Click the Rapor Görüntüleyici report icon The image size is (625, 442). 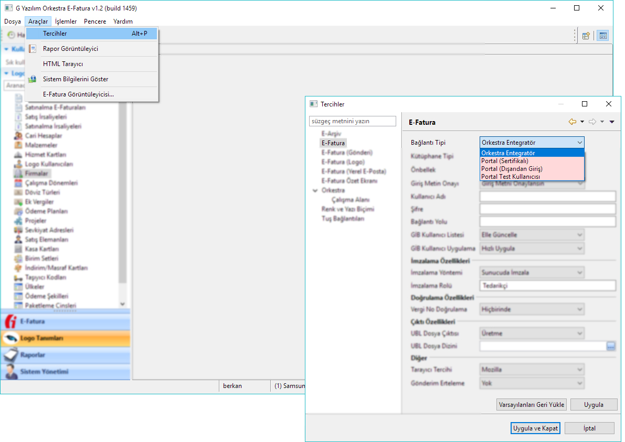[x=33, y=49]
